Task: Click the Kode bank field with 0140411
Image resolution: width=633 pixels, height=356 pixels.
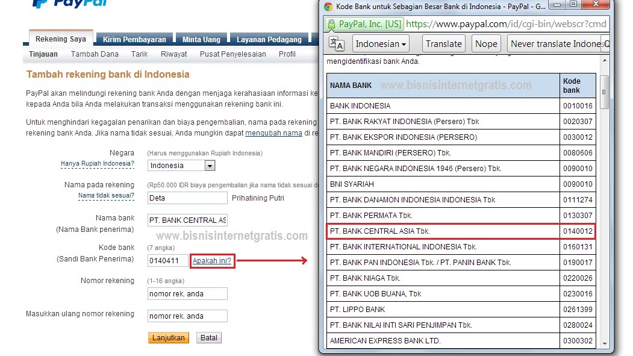Action: tap(168, 261)
